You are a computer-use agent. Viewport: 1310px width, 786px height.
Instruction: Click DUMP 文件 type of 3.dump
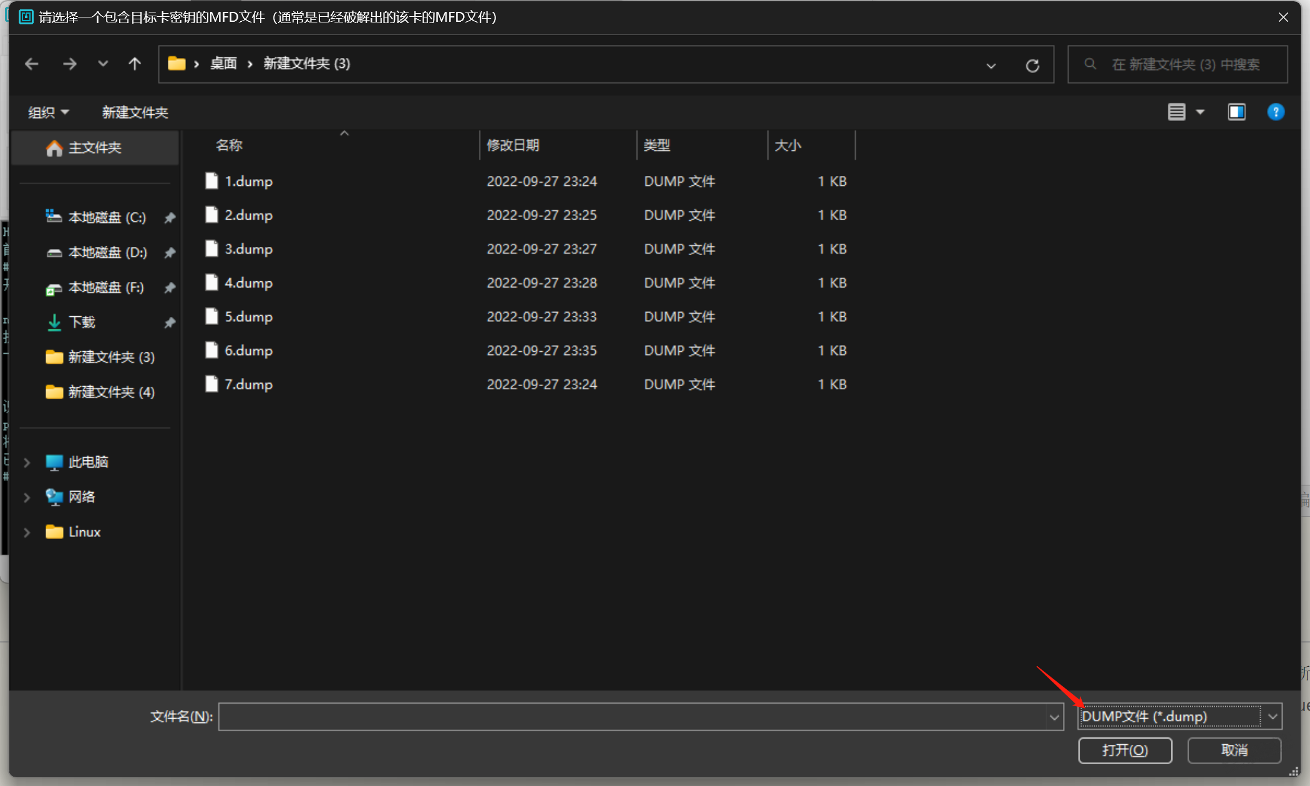tap(679, 249)
